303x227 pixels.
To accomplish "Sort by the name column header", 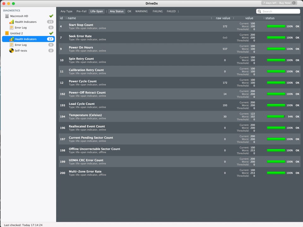I will click(72, 18).
